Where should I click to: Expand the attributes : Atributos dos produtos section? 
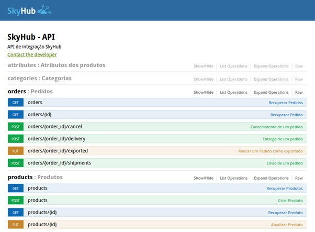tap(57, 65)
